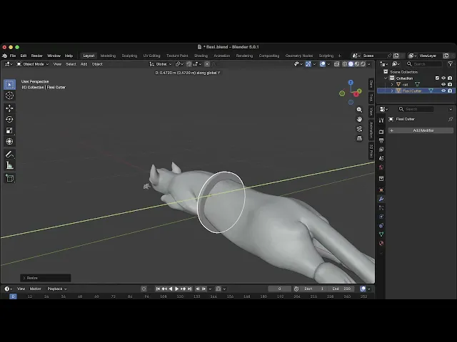This screenshot has width=457, height=342.
Task: Switch to wireframe viewport shading
Action: [x=345, y=64]
